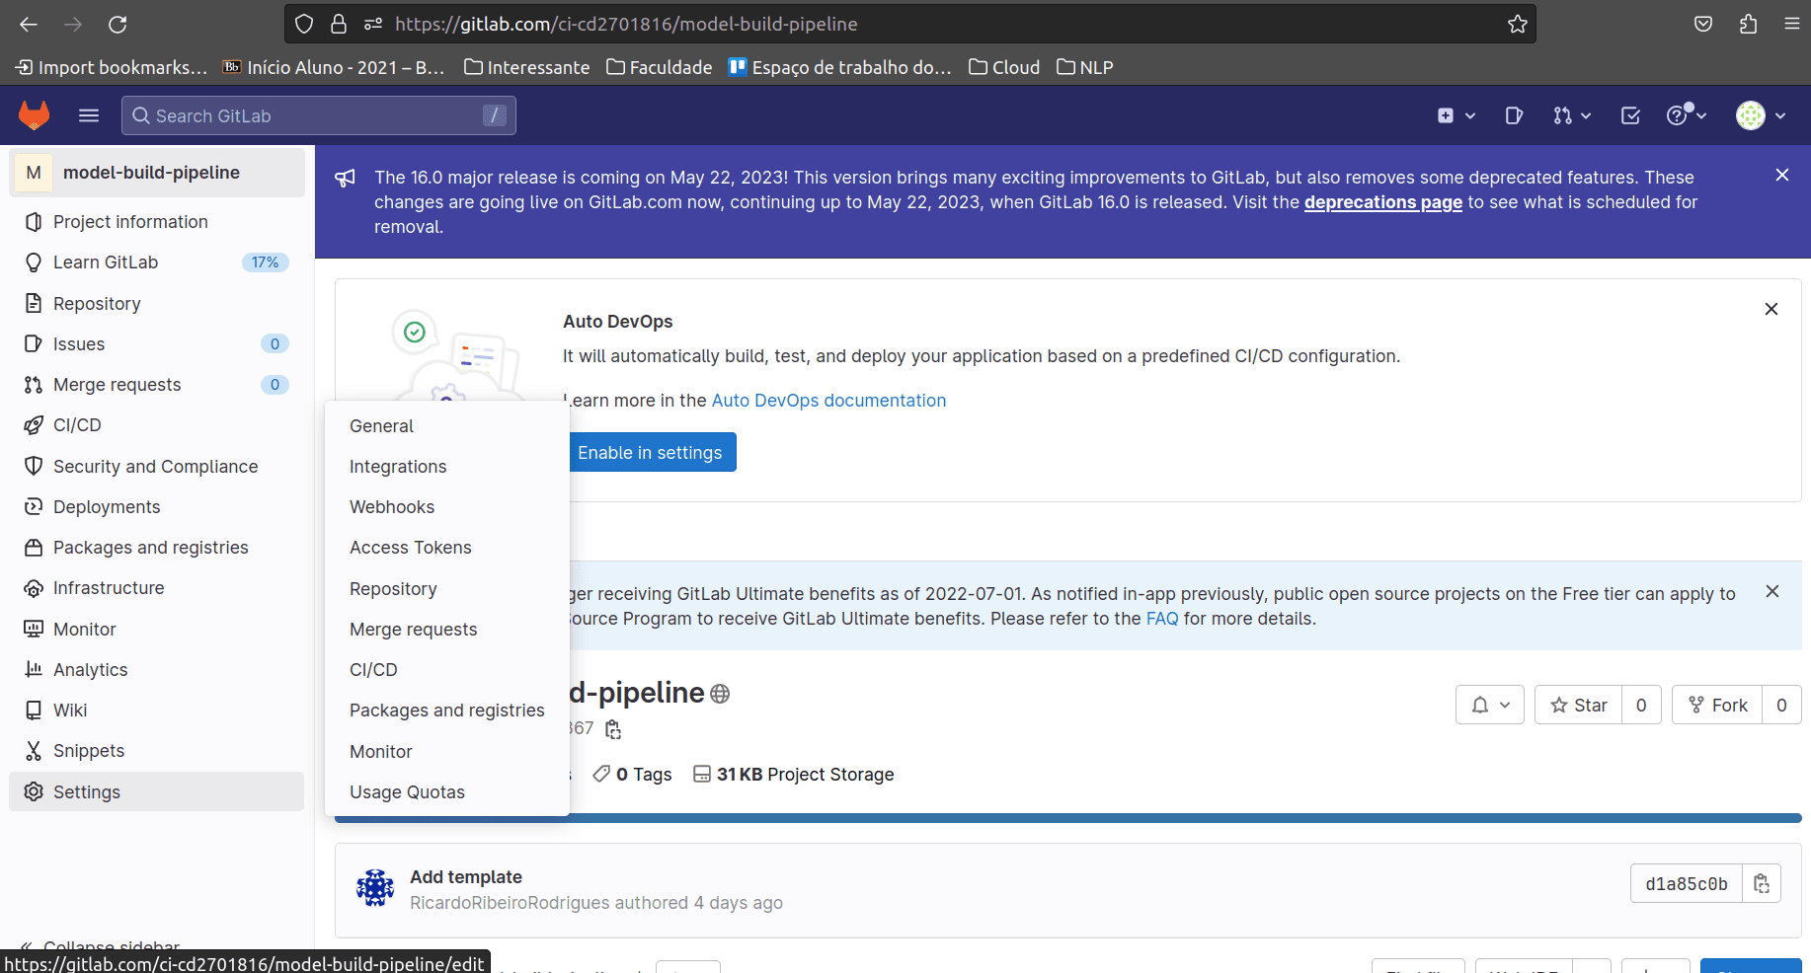Open CI/CD rocket sidebar item
Screen dimensions: 1811x973
coord(157,425)
